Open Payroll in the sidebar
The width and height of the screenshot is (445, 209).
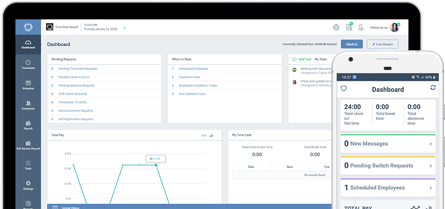(28, 126)
